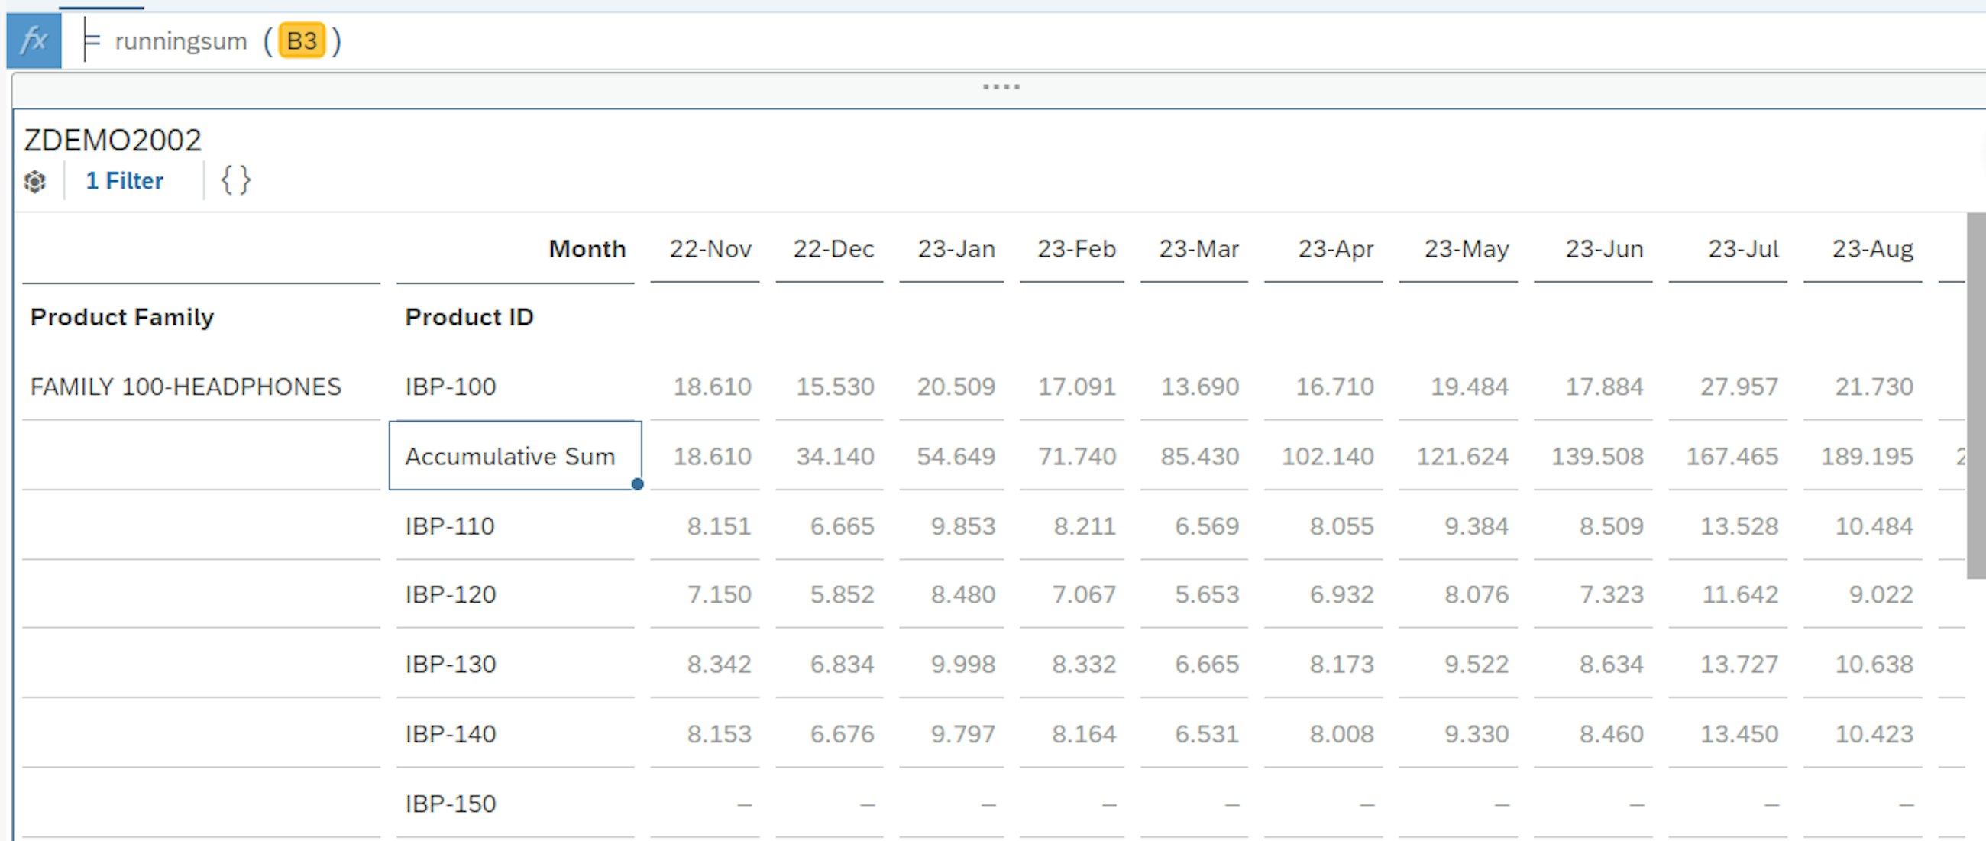Select the 189.195 accumulative sum for 23-Aug
Viewport: 1986px width, 841px height.
pos(1866,455)
